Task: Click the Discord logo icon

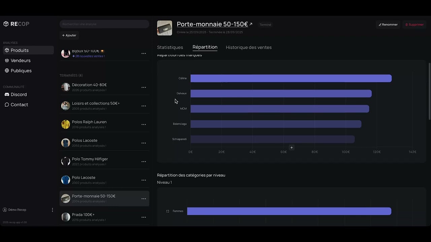Action: point(7,94)
